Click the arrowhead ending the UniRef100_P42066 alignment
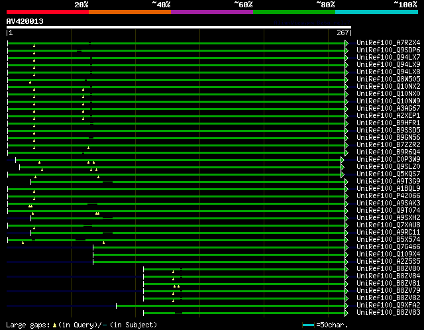 [x=346, y=196]
